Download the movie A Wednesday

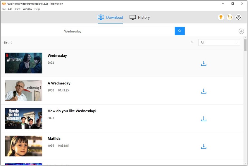pyautogui.click(x=204, y=91)
